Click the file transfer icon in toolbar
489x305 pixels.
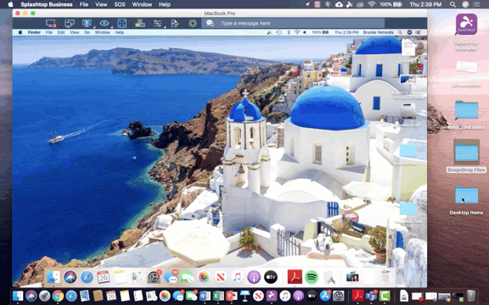click(x=140, y=24)
